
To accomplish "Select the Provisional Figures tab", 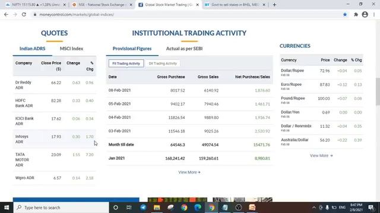I will tap(132, 49).
